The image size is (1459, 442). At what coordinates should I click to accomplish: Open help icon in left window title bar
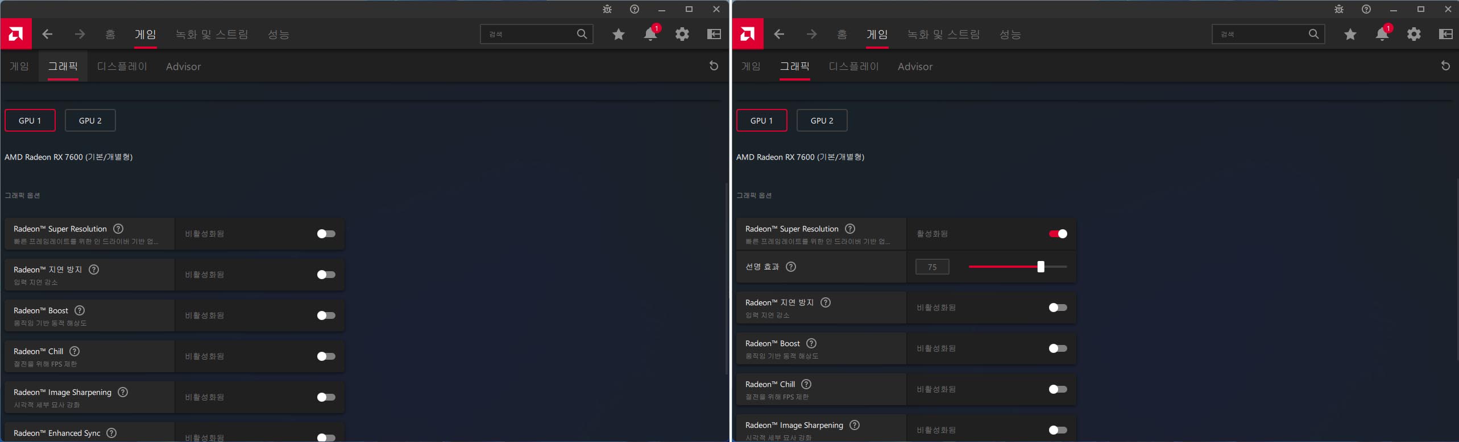(635, 9)
